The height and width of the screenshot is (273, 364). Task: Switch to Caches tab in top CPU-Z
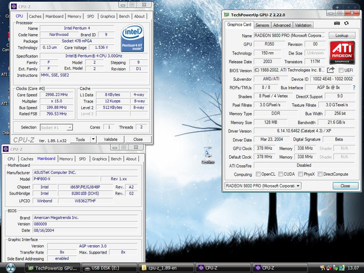click(x=35, y=16)
